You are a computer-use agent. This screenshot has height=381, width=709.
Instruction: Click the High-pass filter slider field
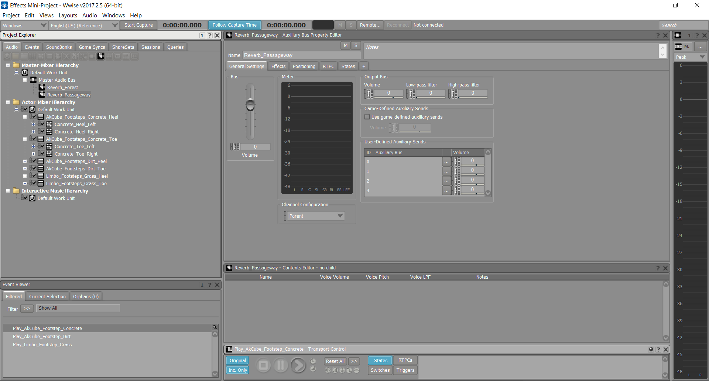[x=473, y=93]
